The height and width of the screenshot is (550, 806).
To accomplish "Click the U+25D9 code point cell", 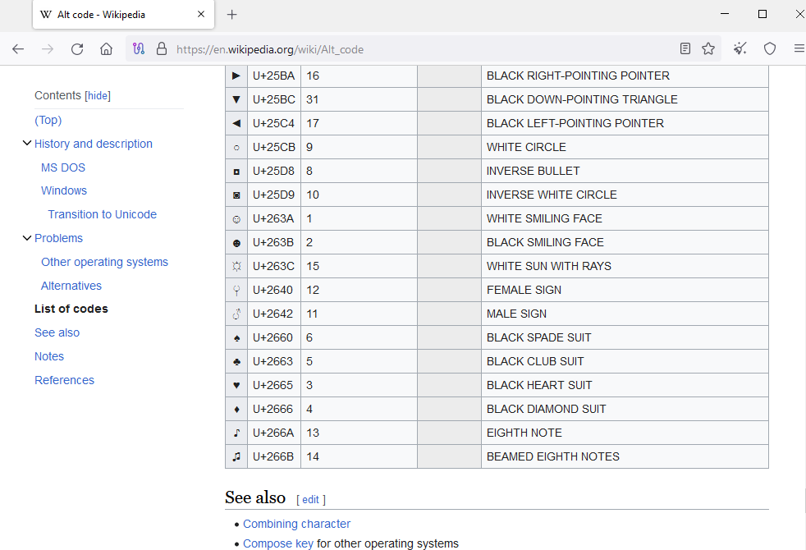I will pyautogui.click(x=274, y=195).
